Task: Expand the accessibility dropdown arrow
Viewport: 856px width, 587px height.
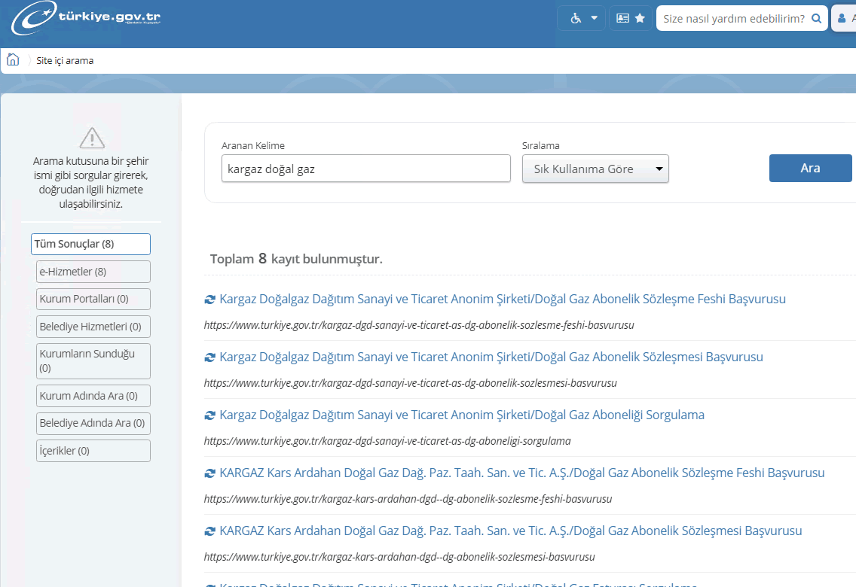Action: coord(595,18)
